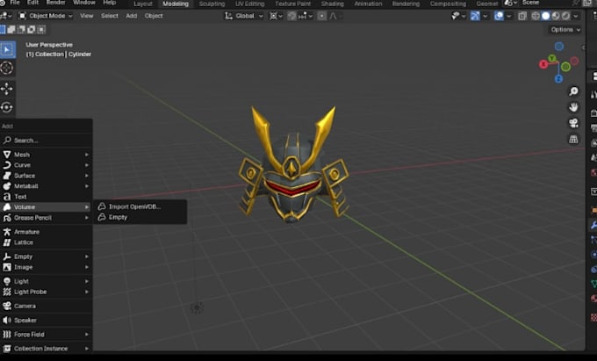Click the Speaker icon in Add menu
This screenshot has height=361, width=597.
[x=7, y=321]
